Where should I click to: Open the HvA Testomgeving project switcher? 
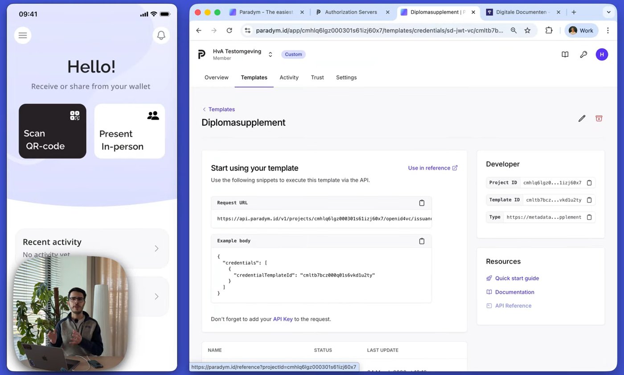coord(270,54)
